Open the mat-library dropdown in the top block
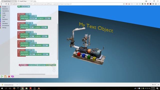The image size is (160, 90). coord(25,6)
